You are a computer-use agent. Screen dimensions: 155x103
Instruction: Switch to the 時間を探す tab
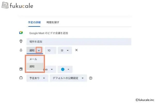pyautogui.click(x=53, y=22)
